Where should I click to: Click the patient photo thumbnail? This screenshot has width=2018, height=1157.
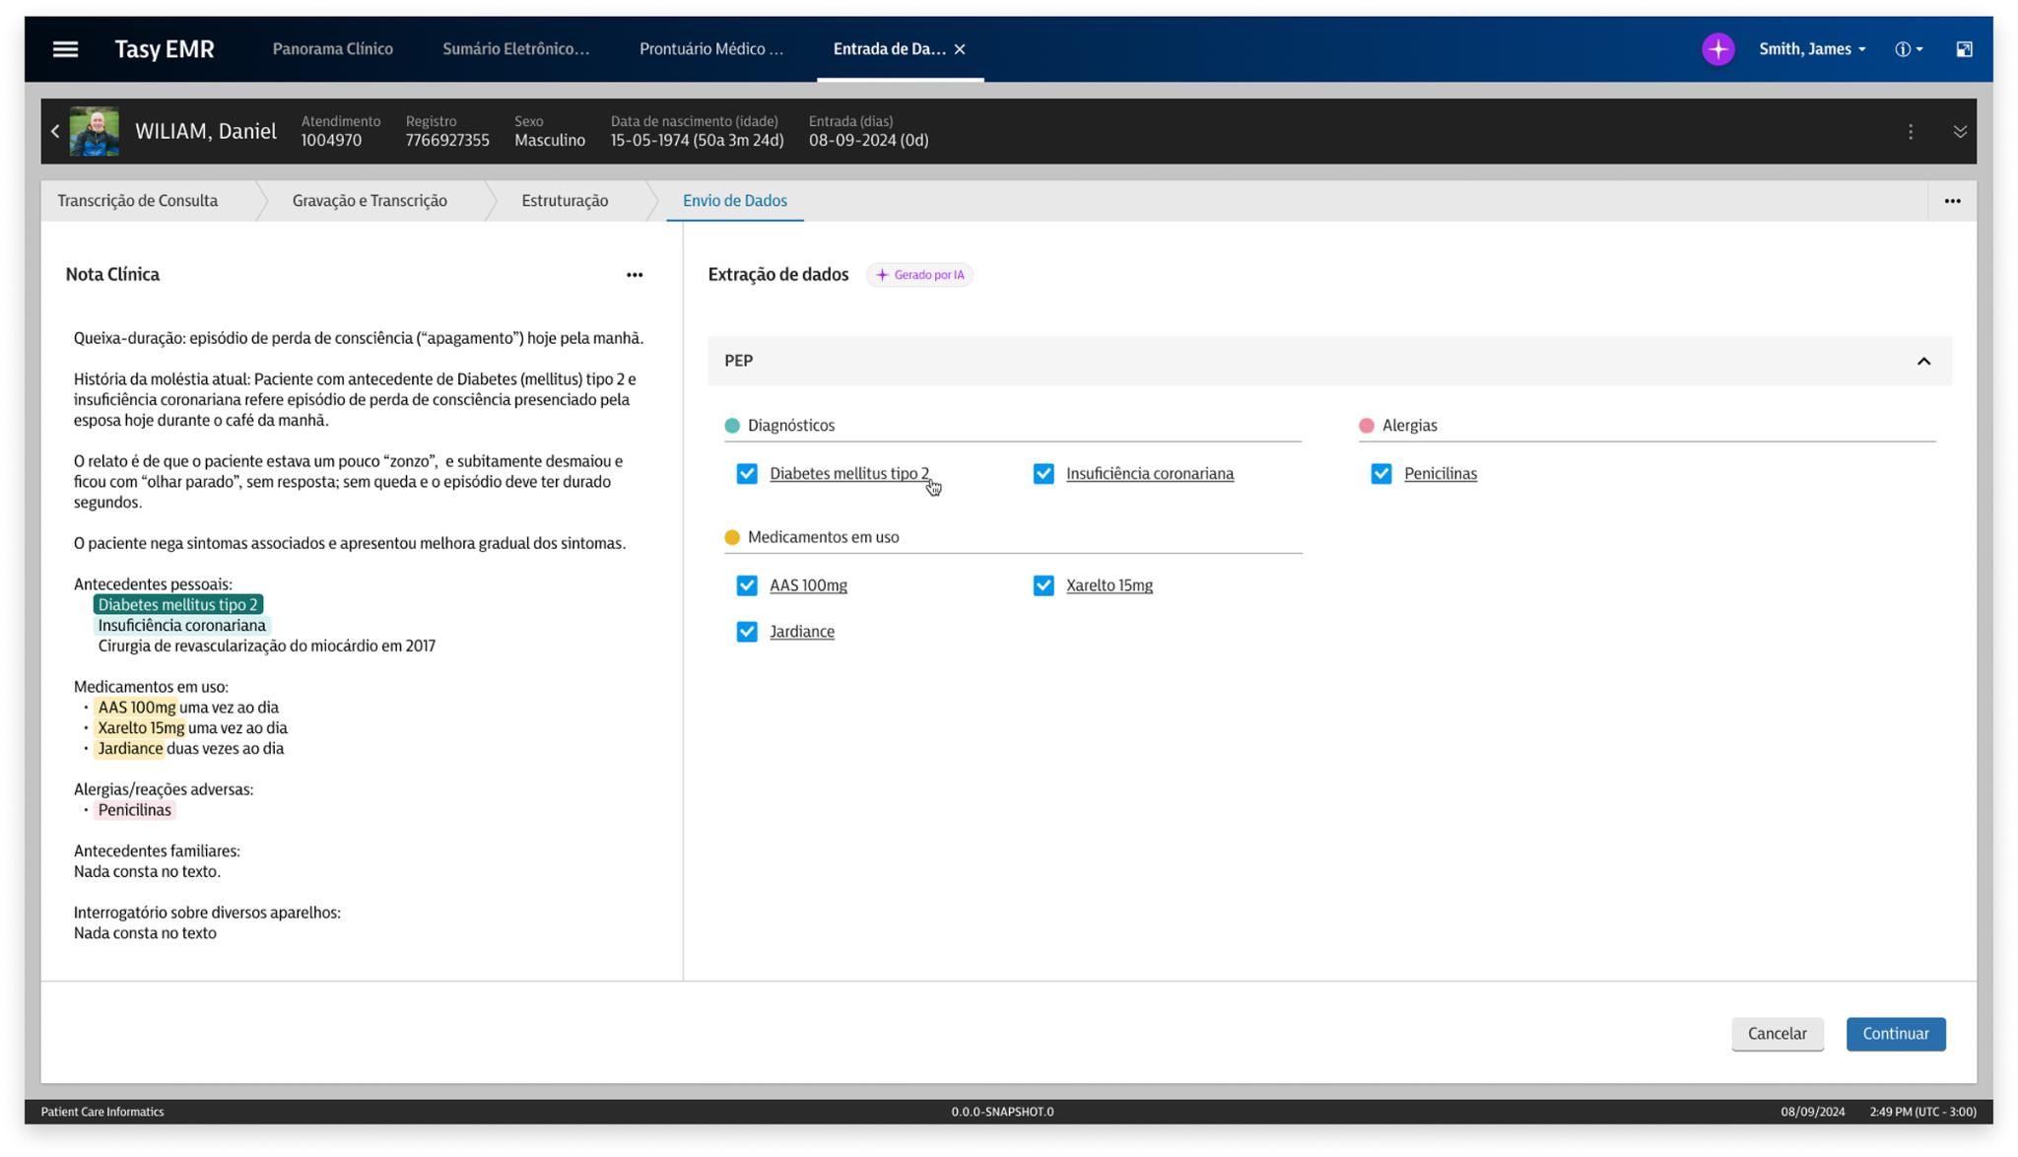(x=95, y=131)
